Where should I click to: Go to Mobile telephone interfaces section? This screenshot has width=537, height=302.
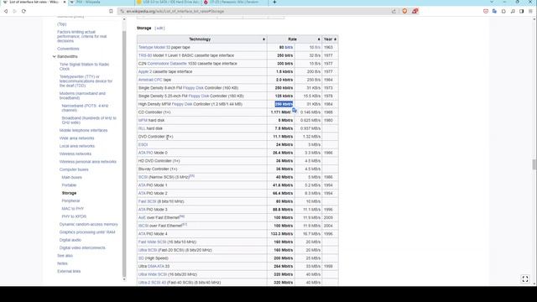tap(83, 131)
